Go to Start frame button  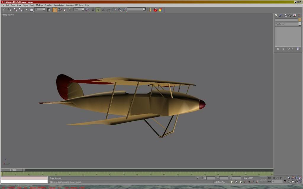point(270,178)
